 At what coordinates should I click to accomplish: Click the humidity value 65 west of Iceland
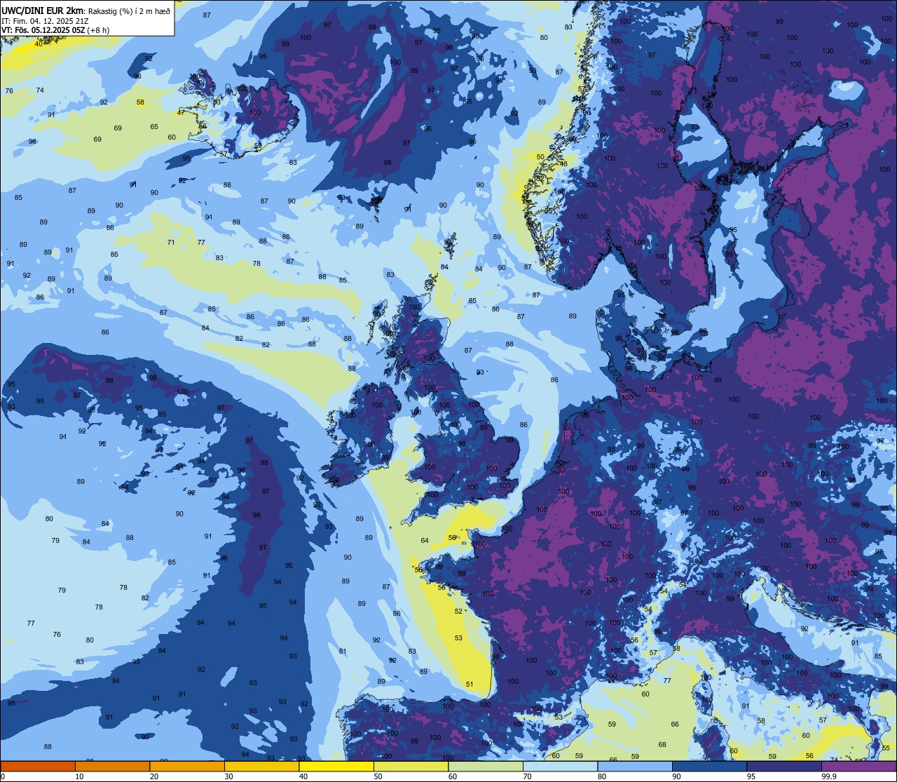(x=154, y=127)
